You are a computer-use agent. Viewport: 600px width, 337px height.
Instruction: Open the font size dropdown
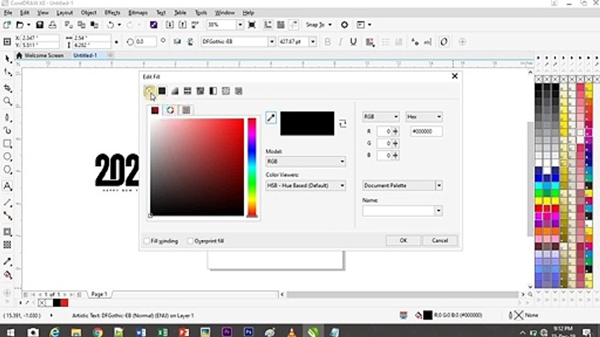point(313,42)
